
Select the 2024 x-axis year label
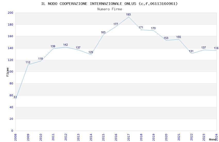coord(216,137)
